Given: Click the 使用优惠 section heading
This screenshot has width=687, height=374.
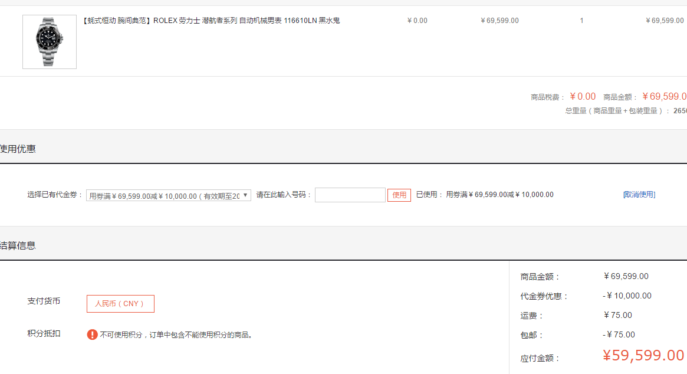Looking at the screenshot, I should tap(18, 149).
